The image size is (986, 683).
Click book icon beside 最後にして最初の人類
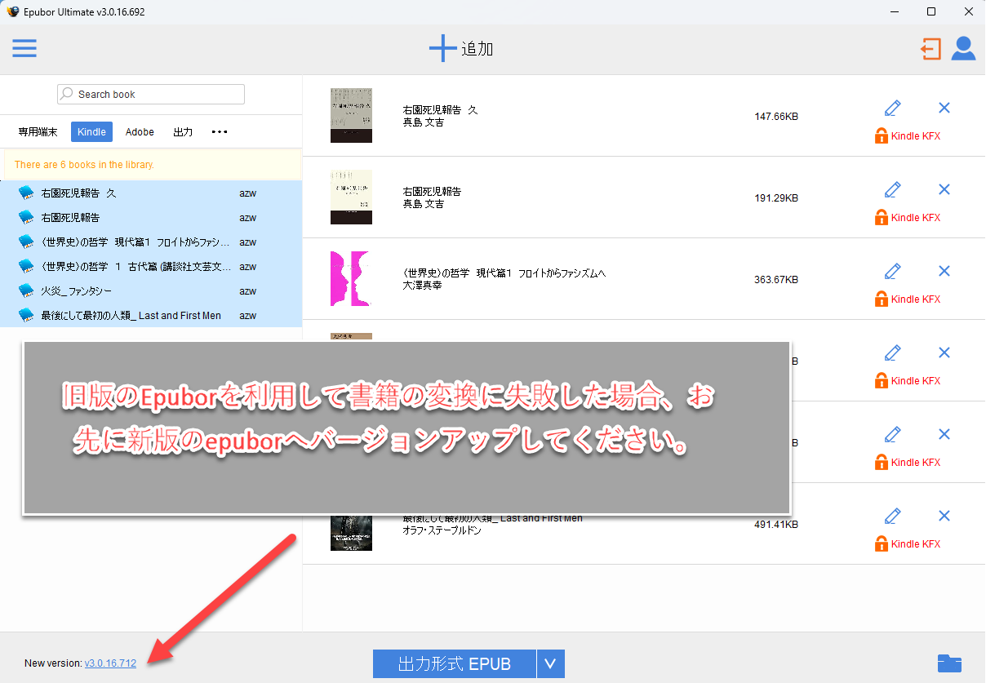(x=26, y=316)
